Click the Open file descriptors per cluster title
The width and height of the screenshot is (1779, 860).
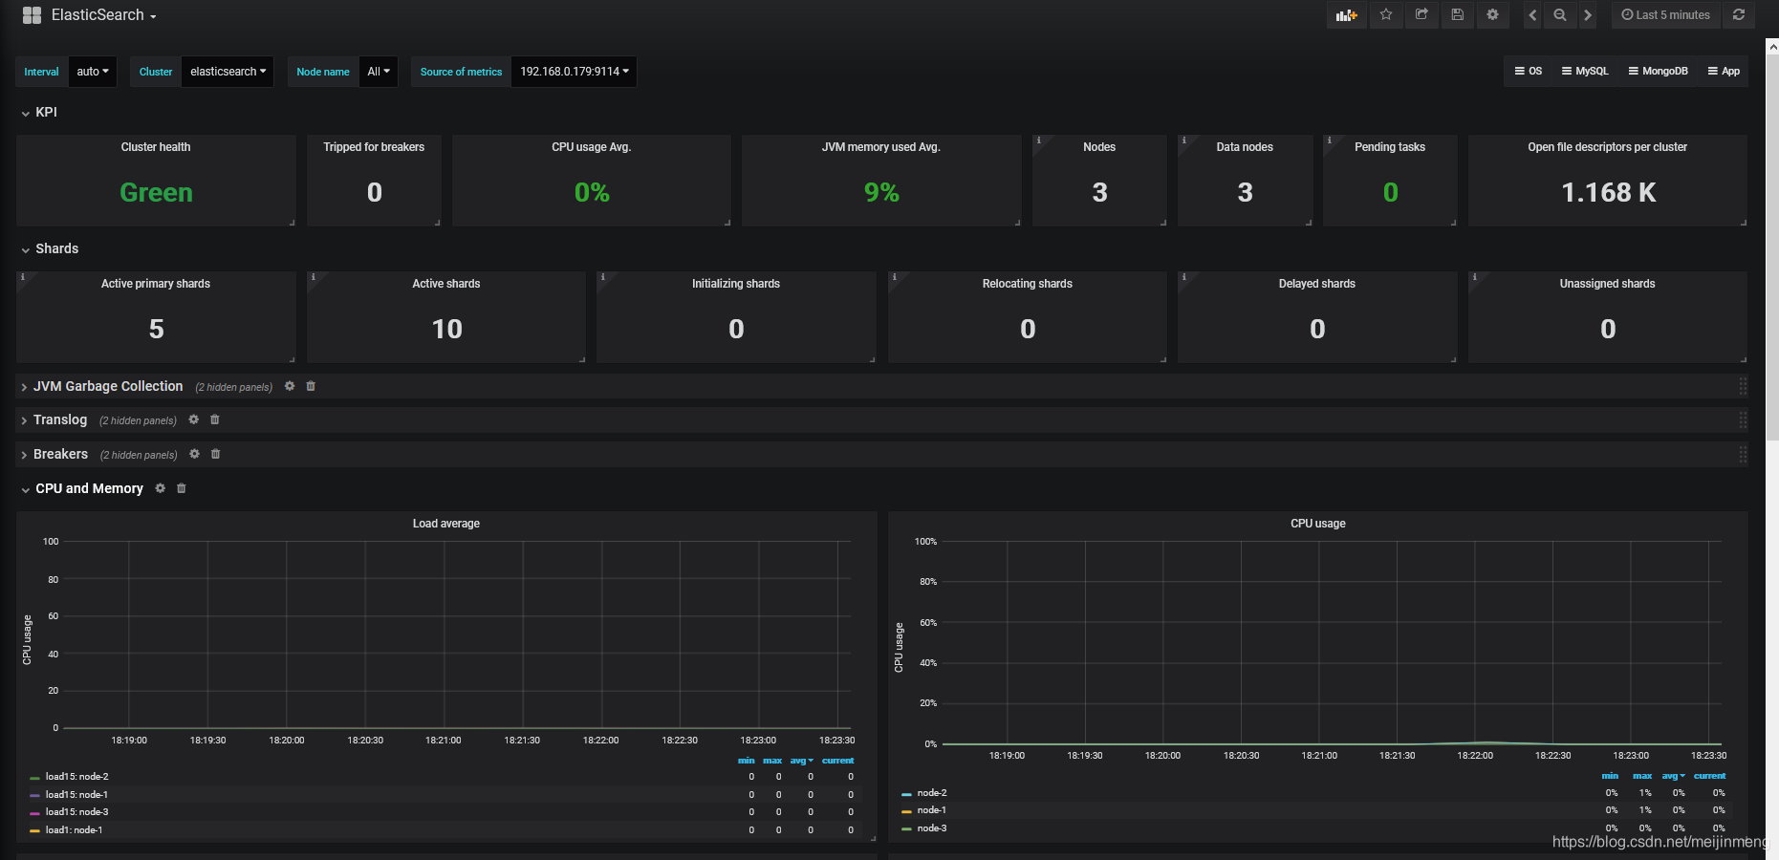1608,147
